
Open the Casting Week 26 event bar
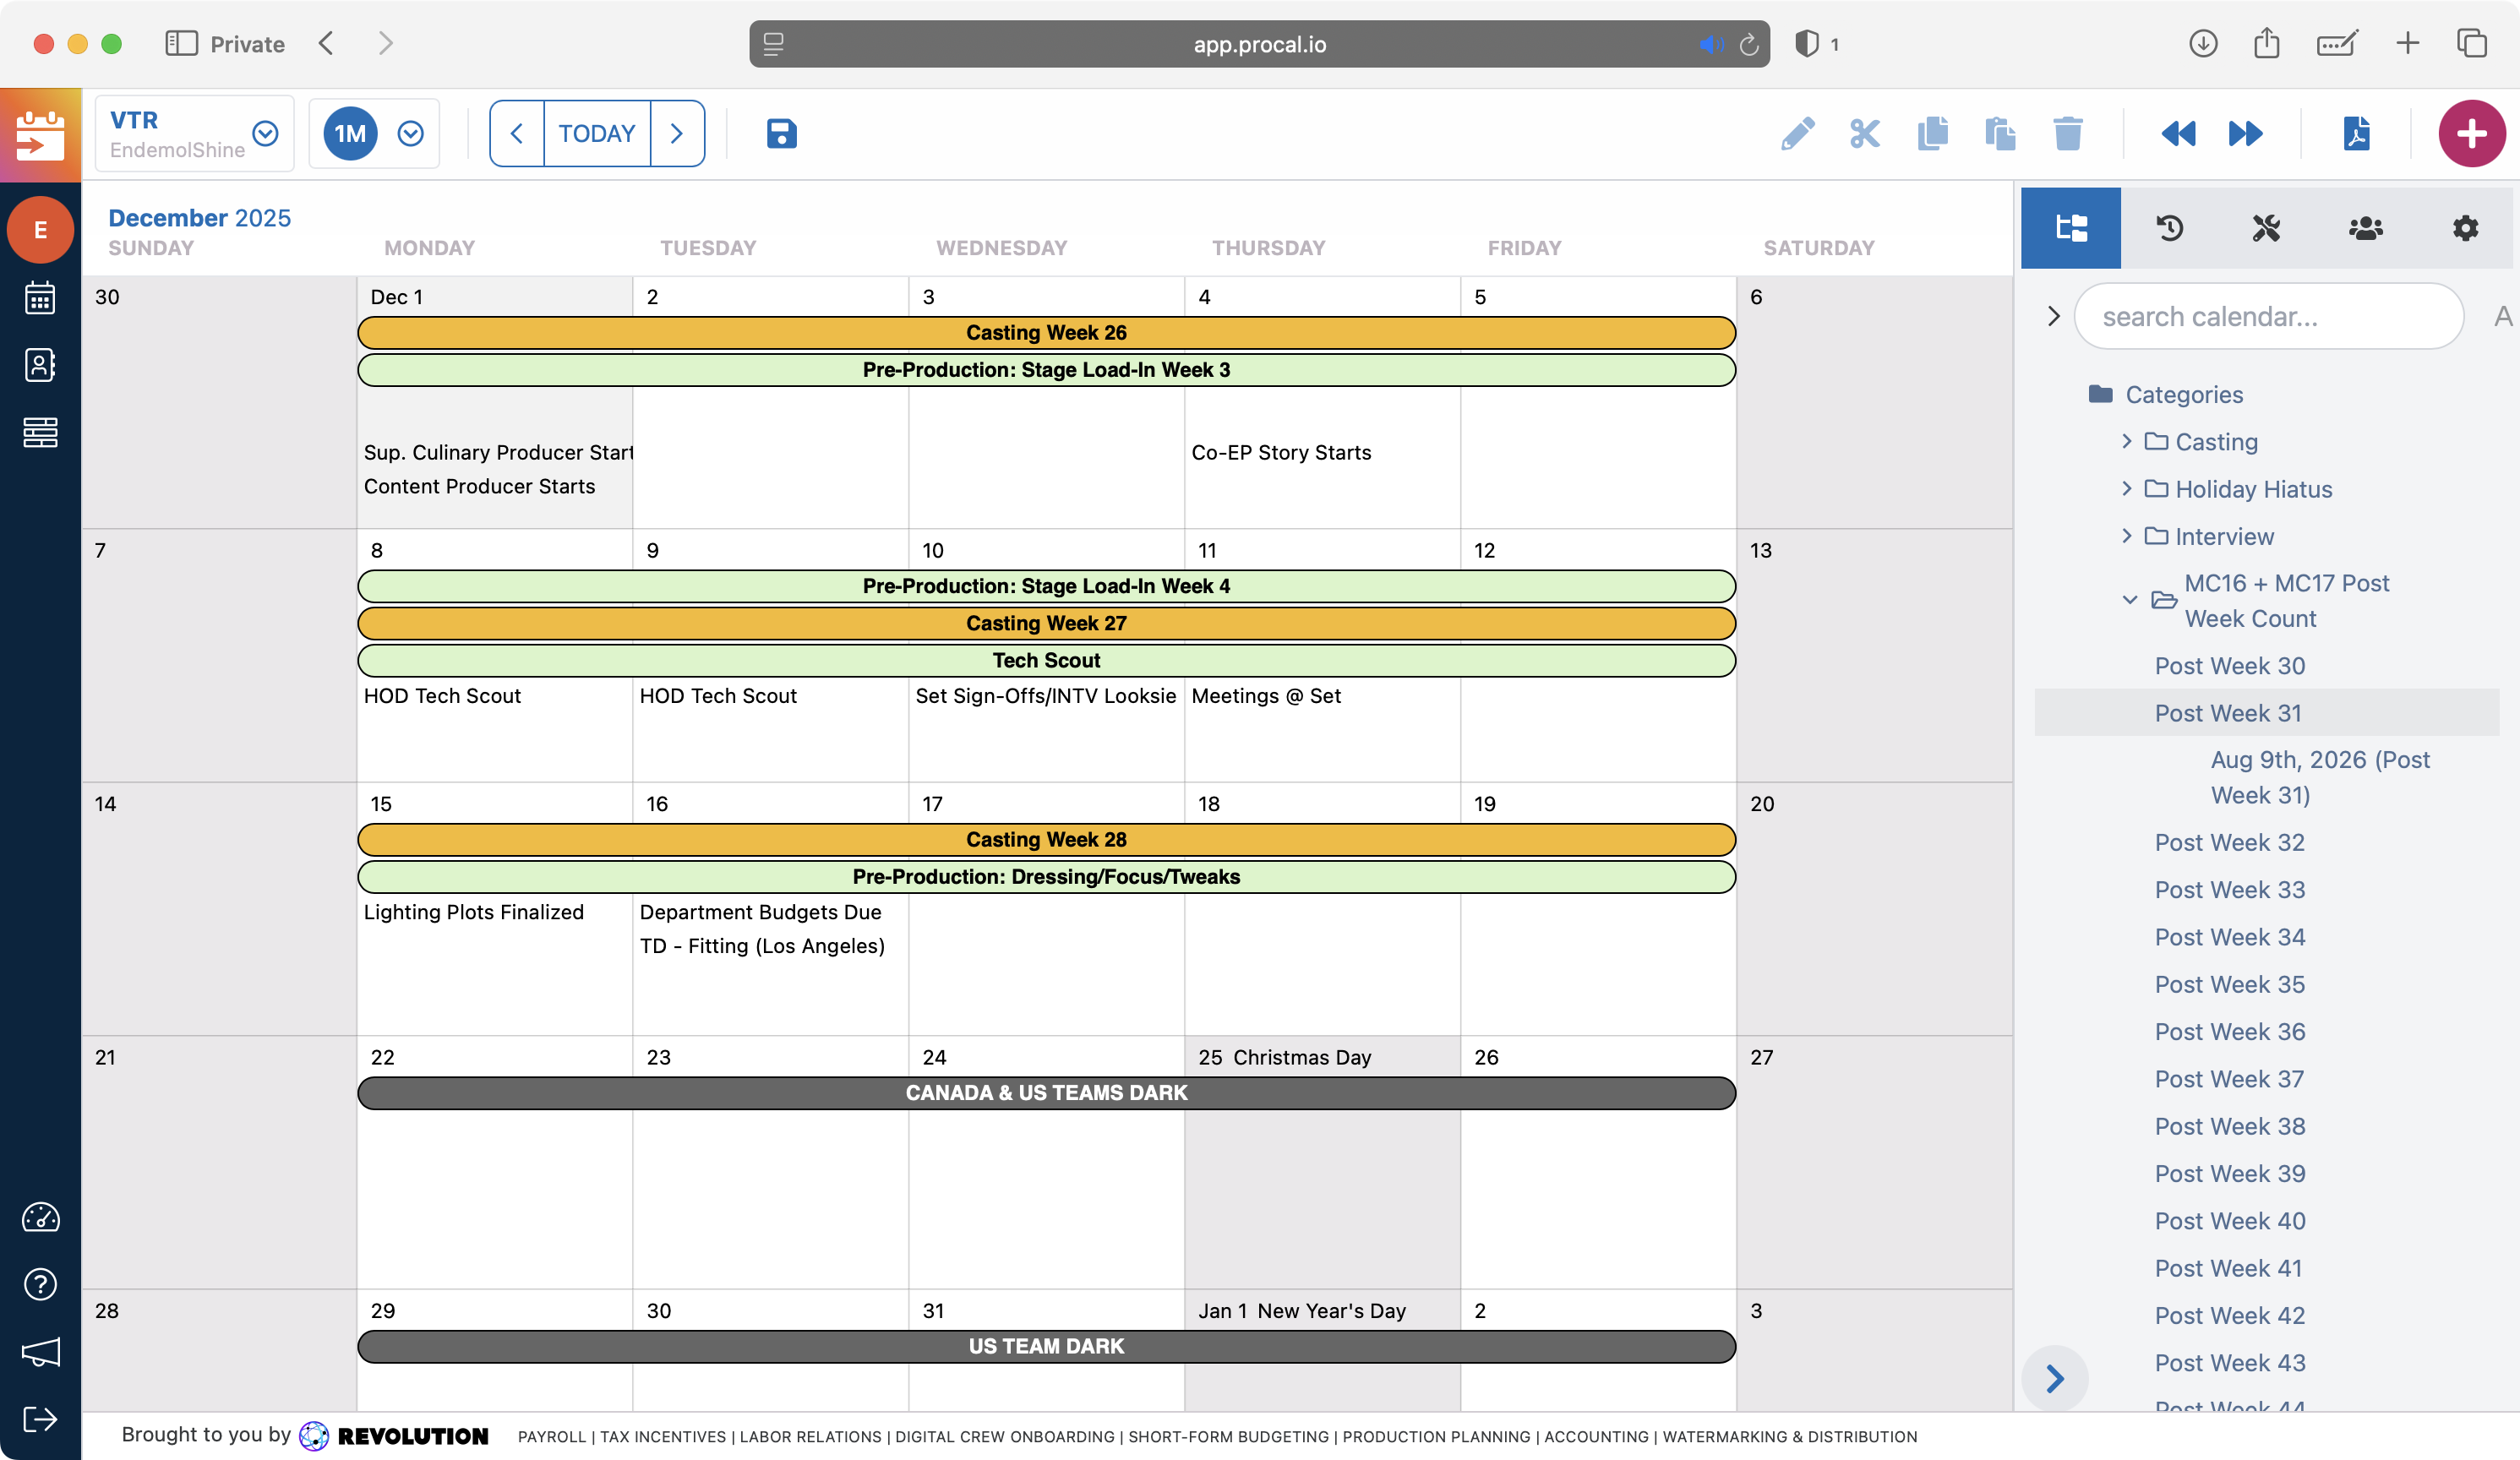[x=1046, y=332]
